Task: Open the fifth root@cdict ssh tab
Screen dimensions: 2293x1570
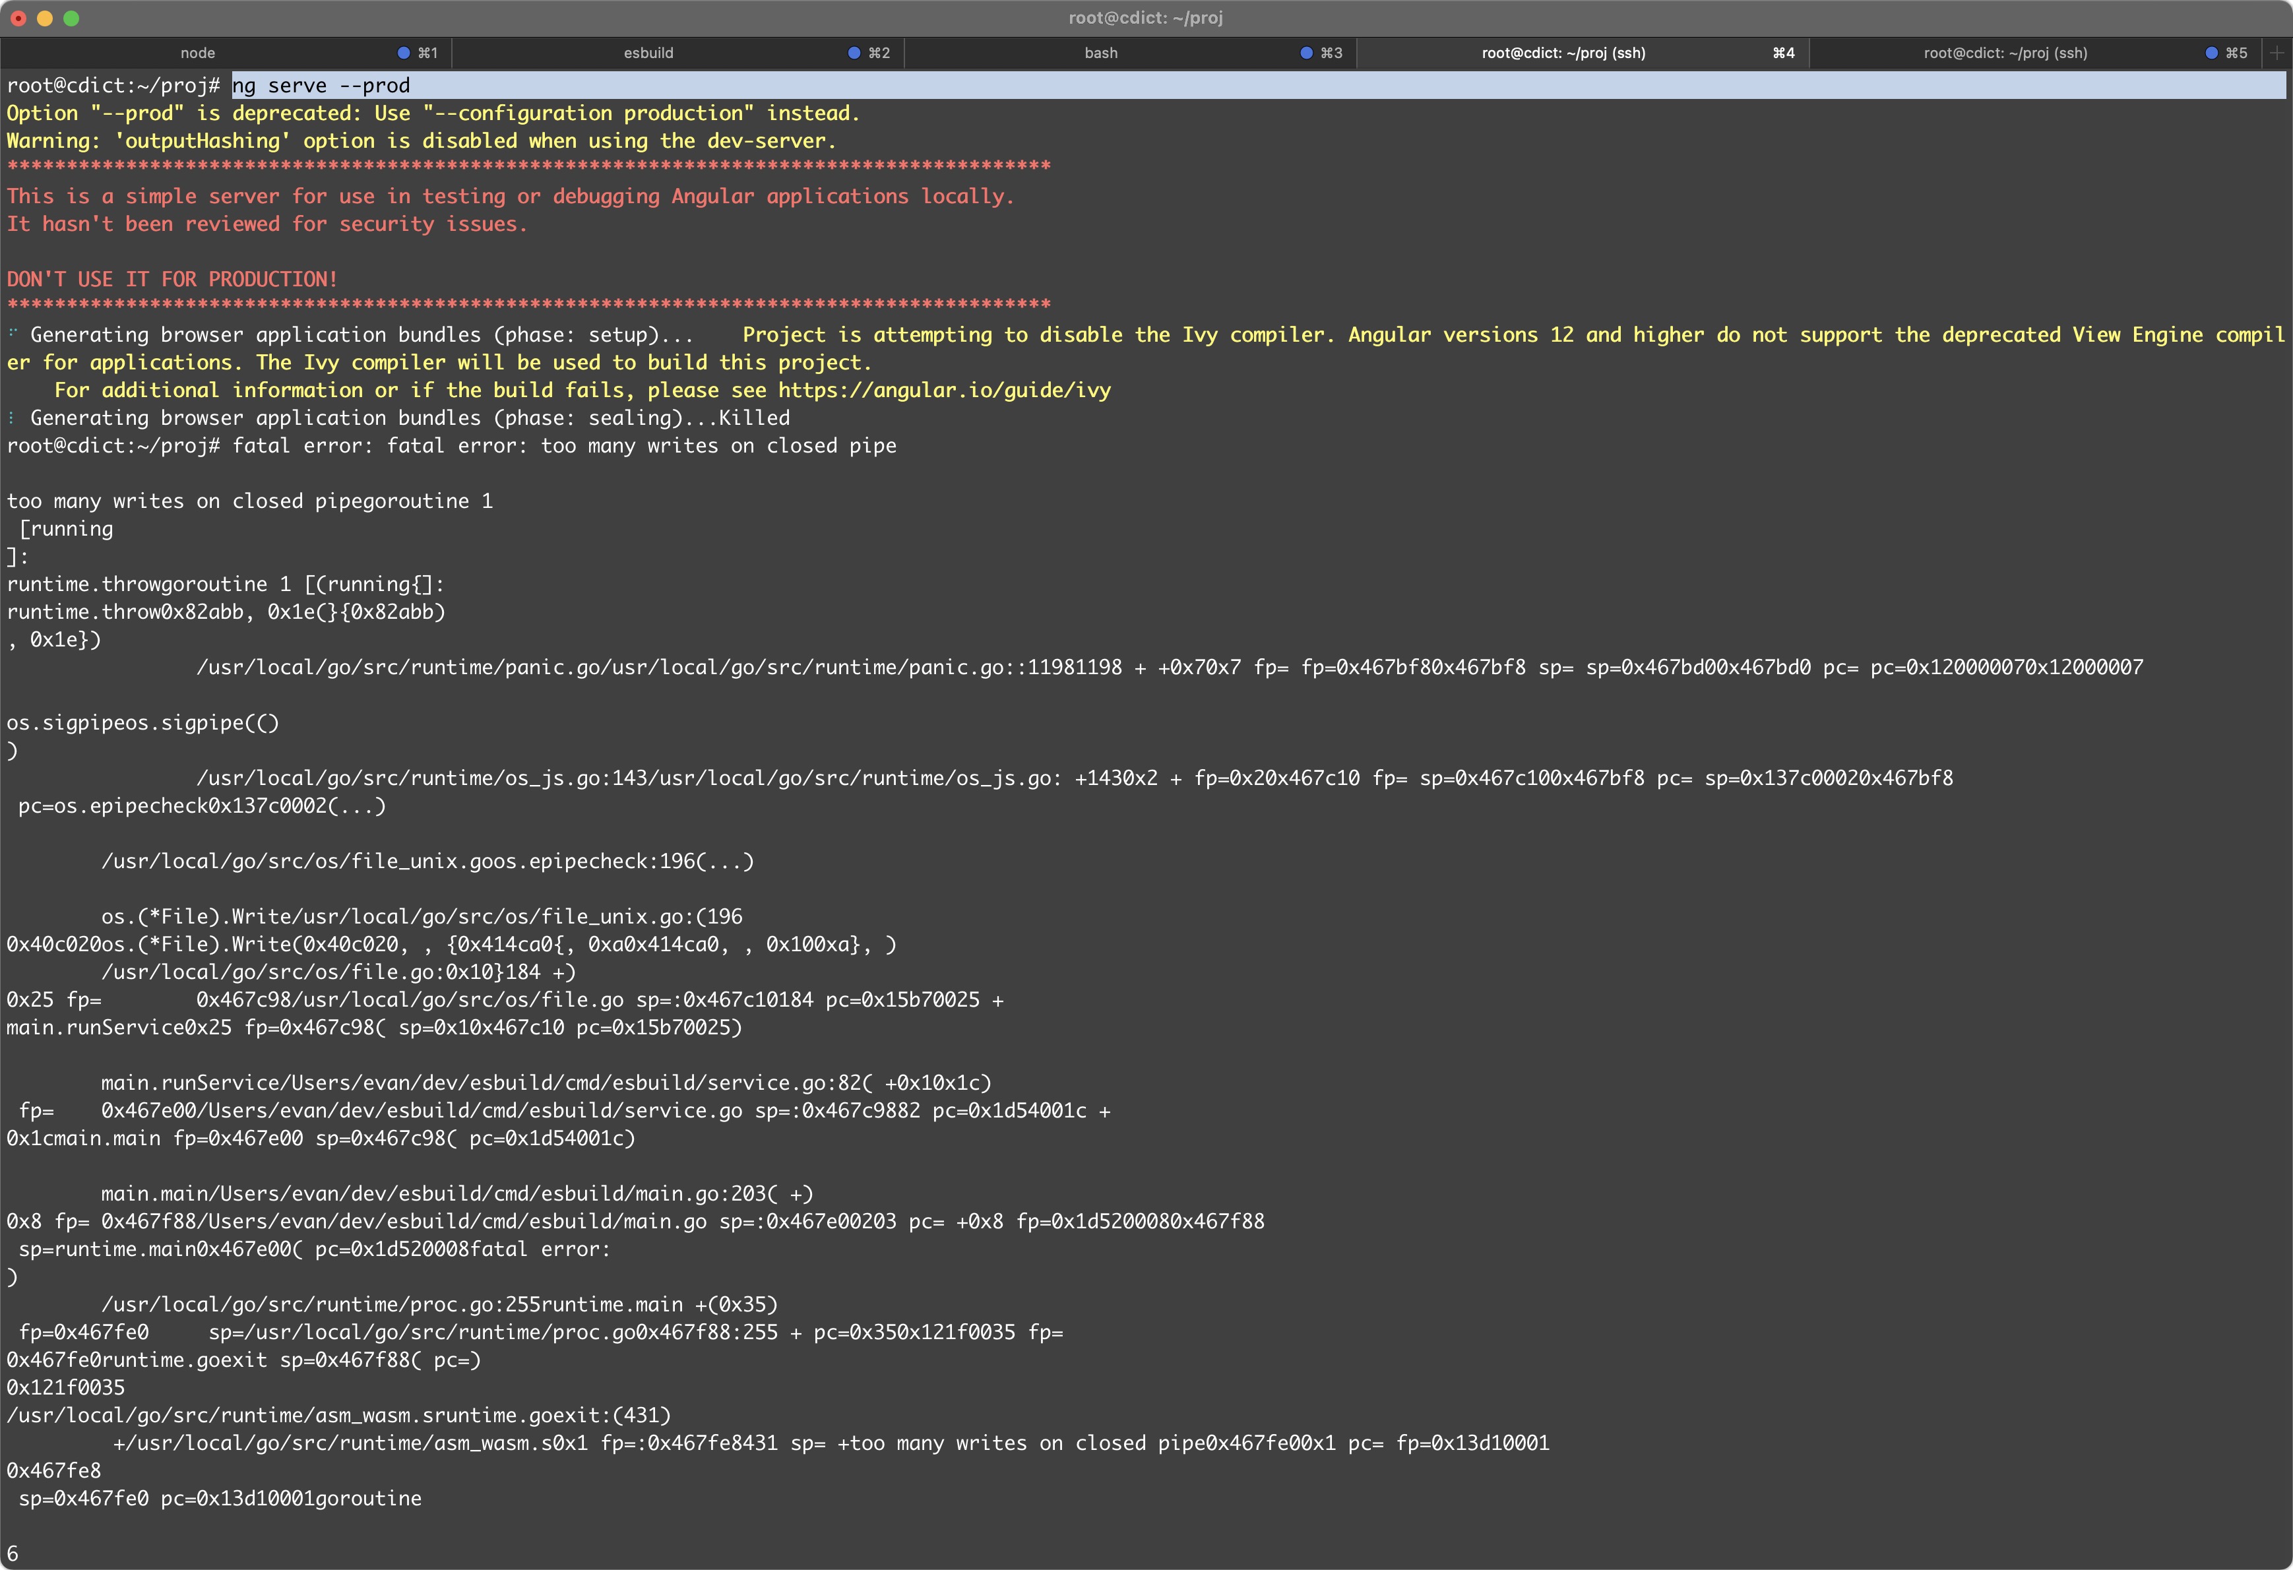Action: coord(2005,53)
